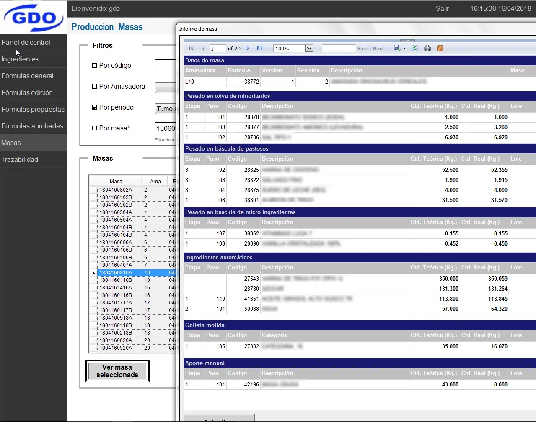The width and height of the screenshot is (536, 422).
Task: Click ingredient code 42196
Action: tap(251, 385)
